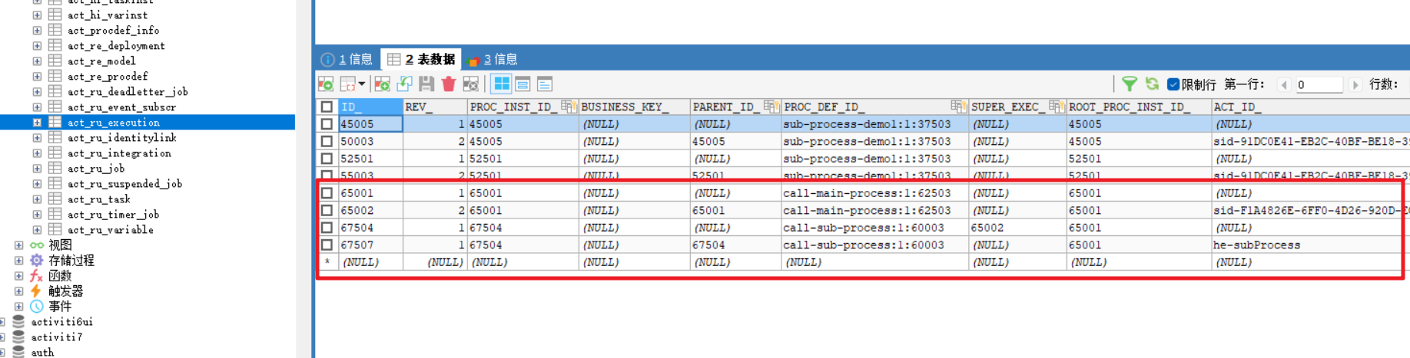Expand the act_ru_variable table node
This screenshot has height=358, width=1410.
37,229
